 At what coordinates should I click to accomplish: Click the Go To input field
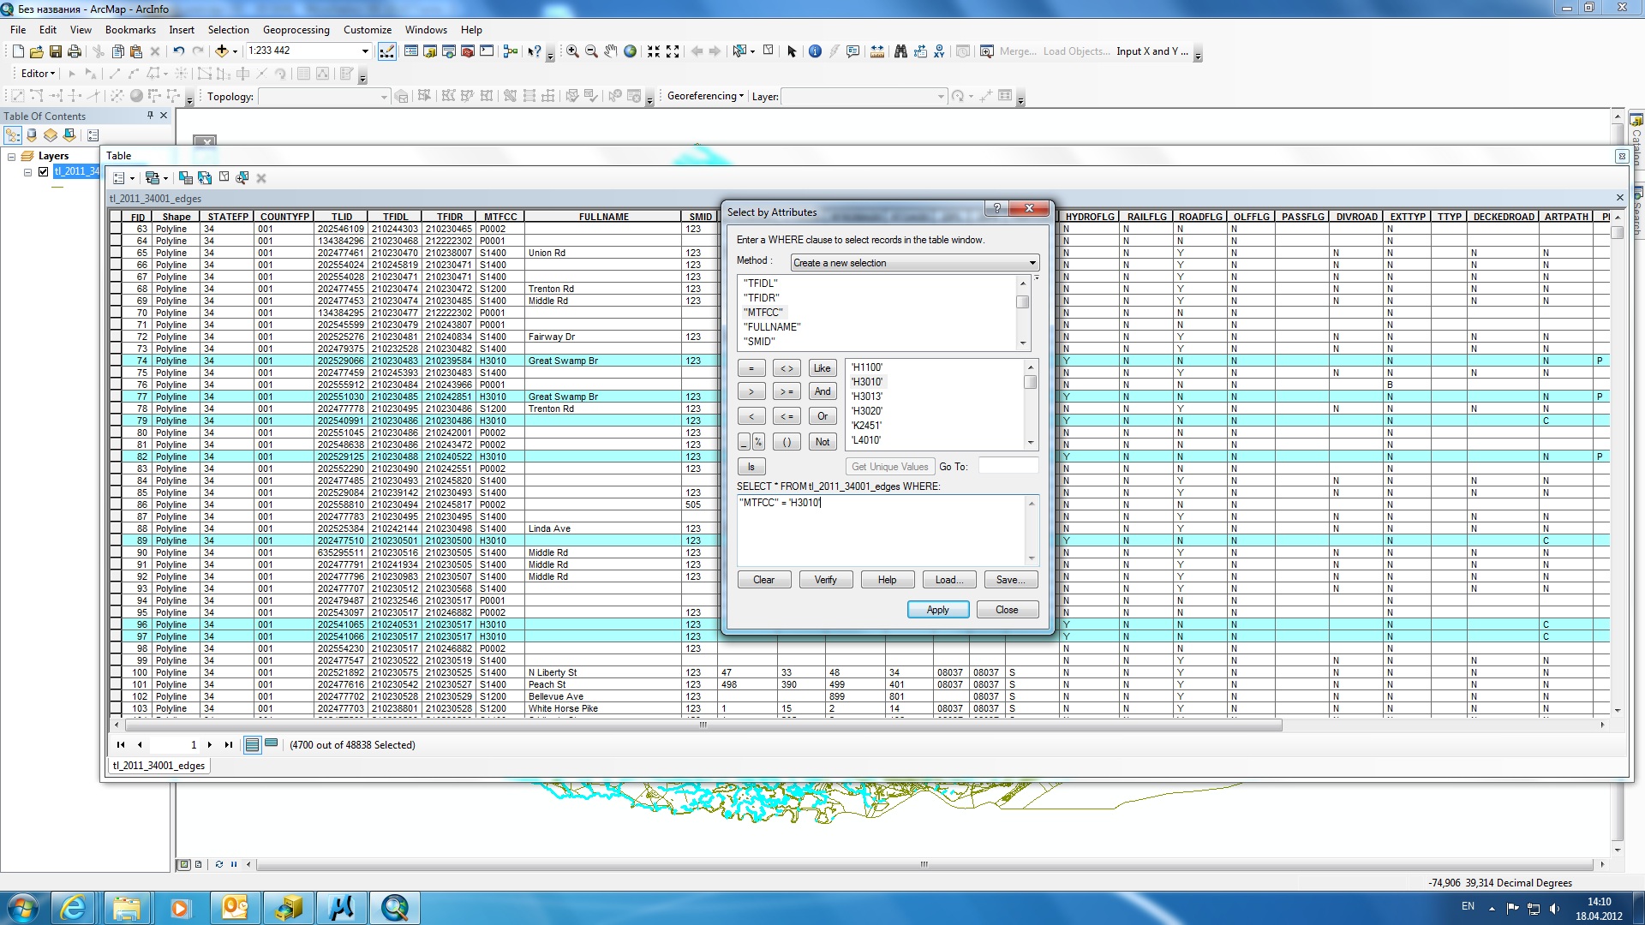pos(1008,467)
